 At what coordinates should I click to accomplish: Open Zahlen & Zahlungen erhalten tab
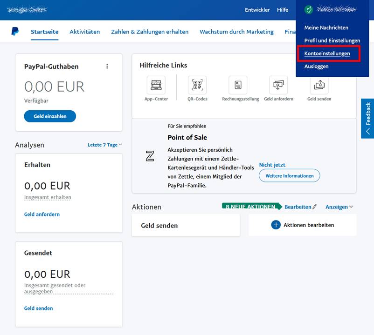(150, 32)
